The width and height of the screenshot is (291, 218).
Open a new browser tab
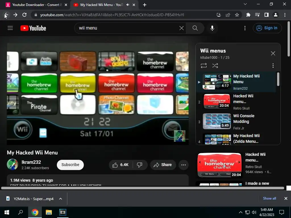[145, 5]
